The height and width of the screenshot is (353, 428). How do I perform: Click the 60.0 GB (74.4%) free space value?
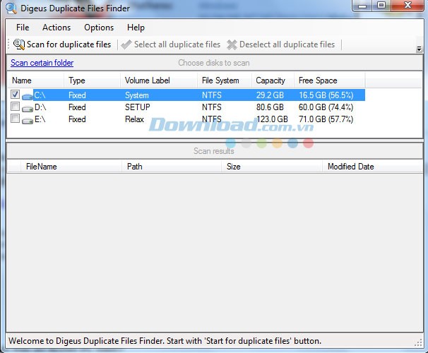pos(326,107)
